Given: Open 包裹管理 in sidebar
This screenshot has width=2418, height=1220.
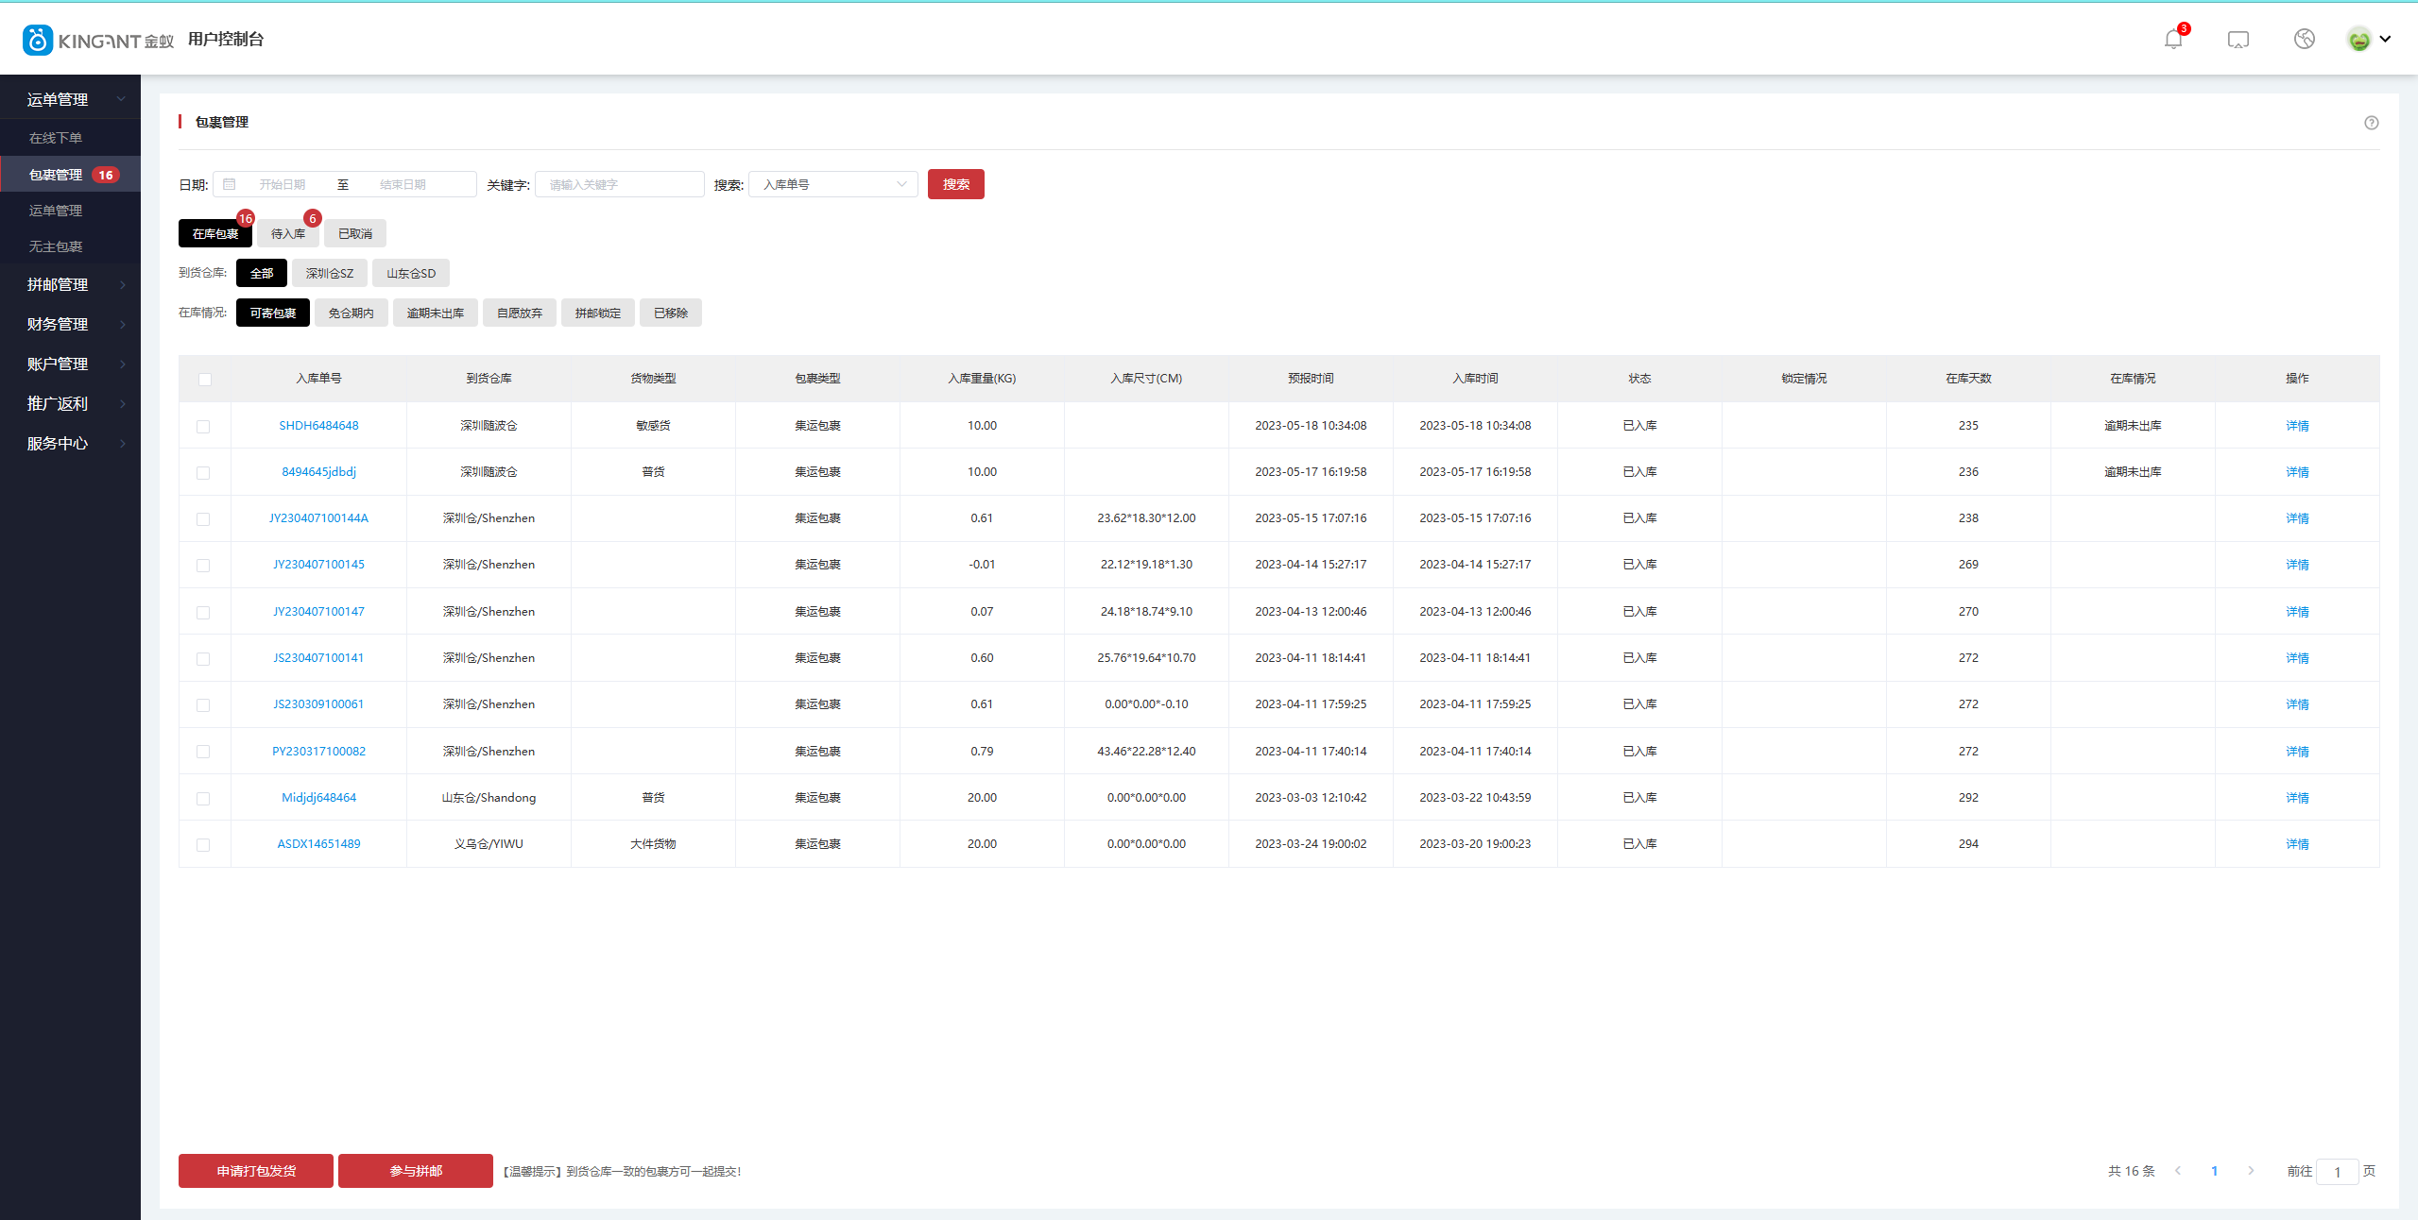Looking at the screenshot, I should [70, 175].
